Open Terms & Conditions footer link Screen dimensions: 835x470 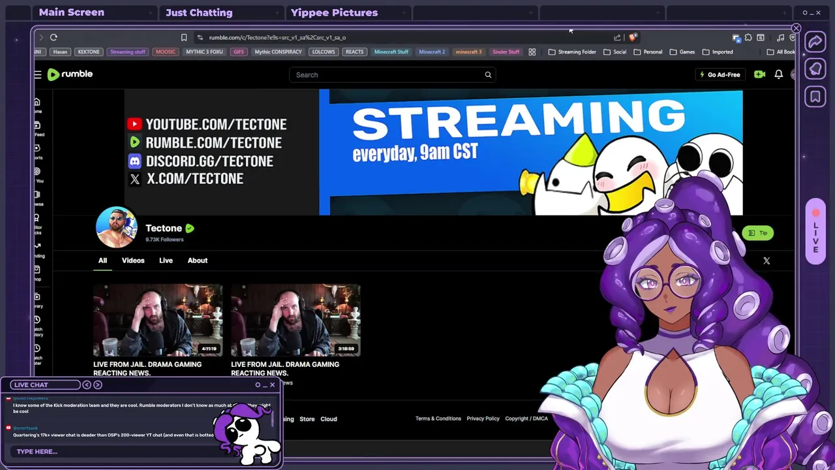tap(438, 418)
